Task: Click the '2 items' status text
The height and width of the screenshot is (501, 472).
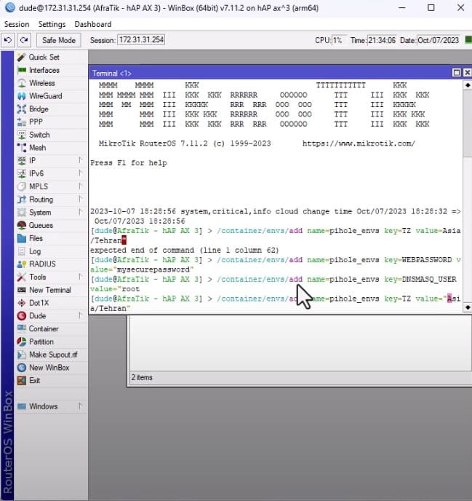Action: coord(142,377)
